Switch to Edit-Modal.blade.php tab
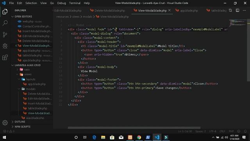 point(68,11)
